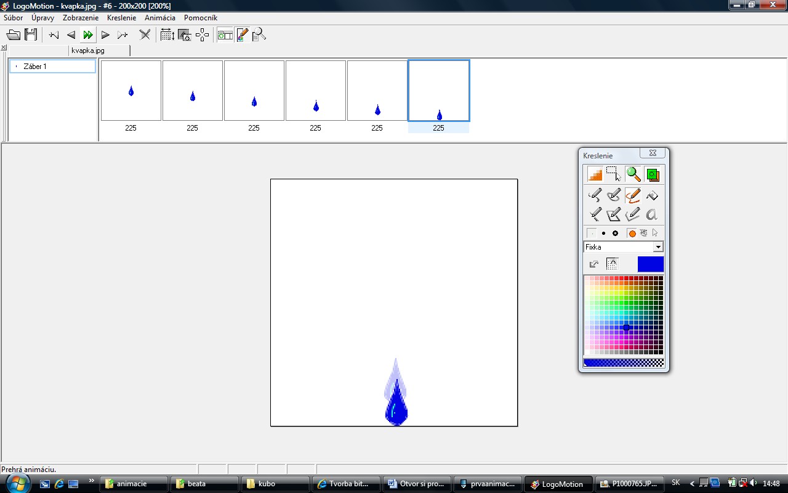The height and width of the screenshot is (493, 788).
Task: Jump to the first frame
Action: [54, 35]
